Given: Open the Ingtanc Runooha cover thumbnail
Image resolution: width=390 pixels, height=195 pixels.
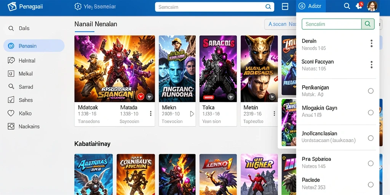Looking at the screenshot, I should click(x=177, y=69).
